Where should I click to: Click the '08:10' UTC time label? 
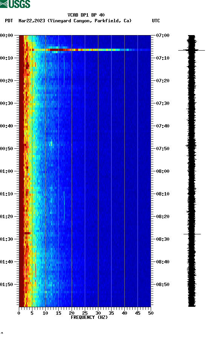click(163, 194)
